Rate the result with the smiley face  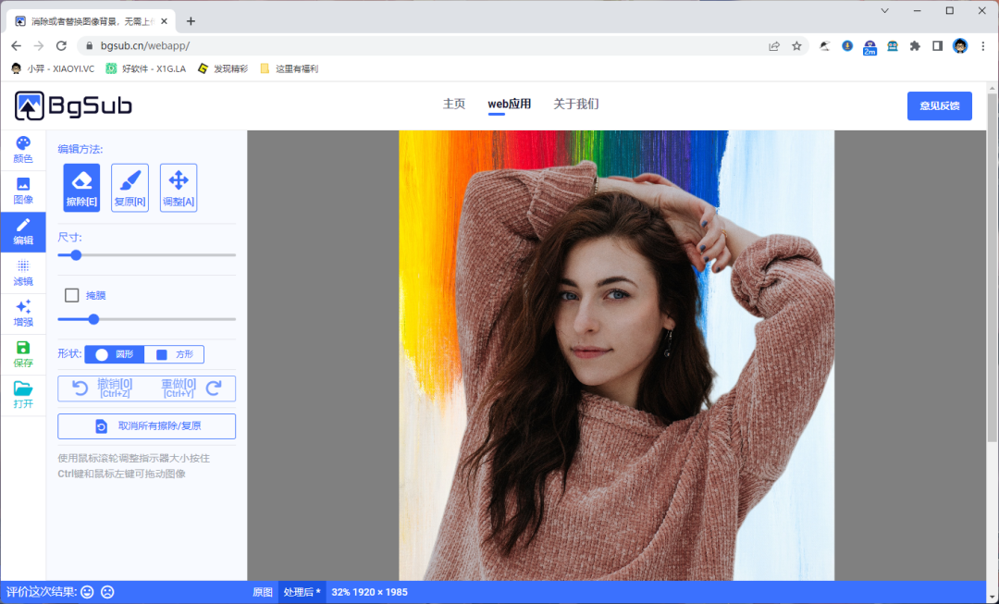click(87, 592)
